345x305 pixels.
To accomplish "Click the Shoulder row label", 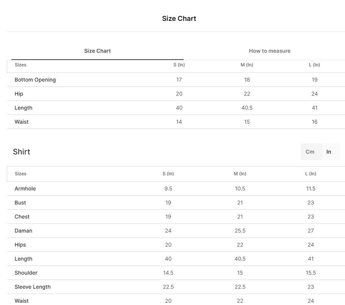I will pyautogui.click(x=26, y=273).
